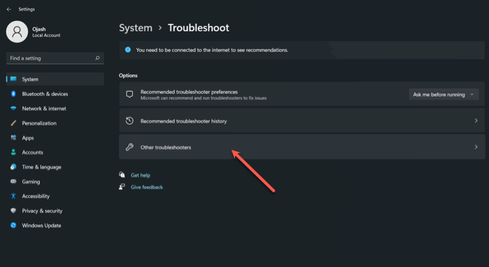Screen dimensions: 489x267
Task: Open the Get help link
Action: (x=140, y=175)
